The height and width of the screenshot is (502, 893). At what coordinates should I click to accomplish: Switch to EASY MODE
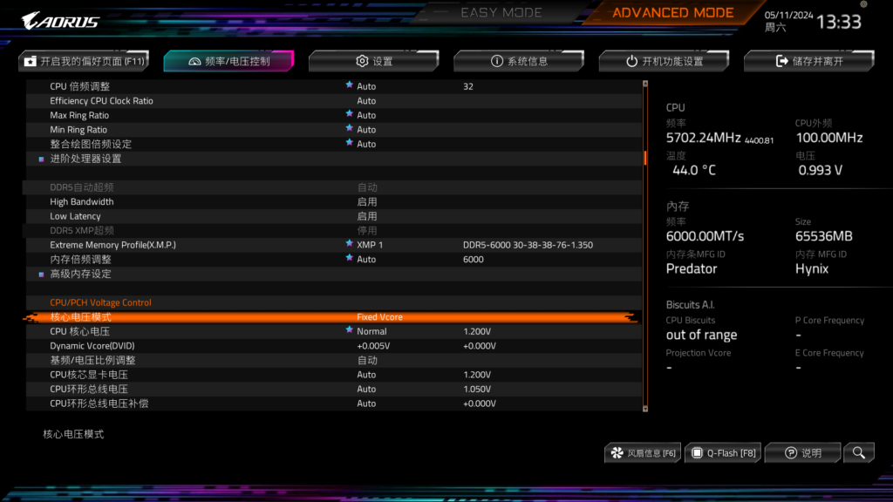(x=501, y=13)
